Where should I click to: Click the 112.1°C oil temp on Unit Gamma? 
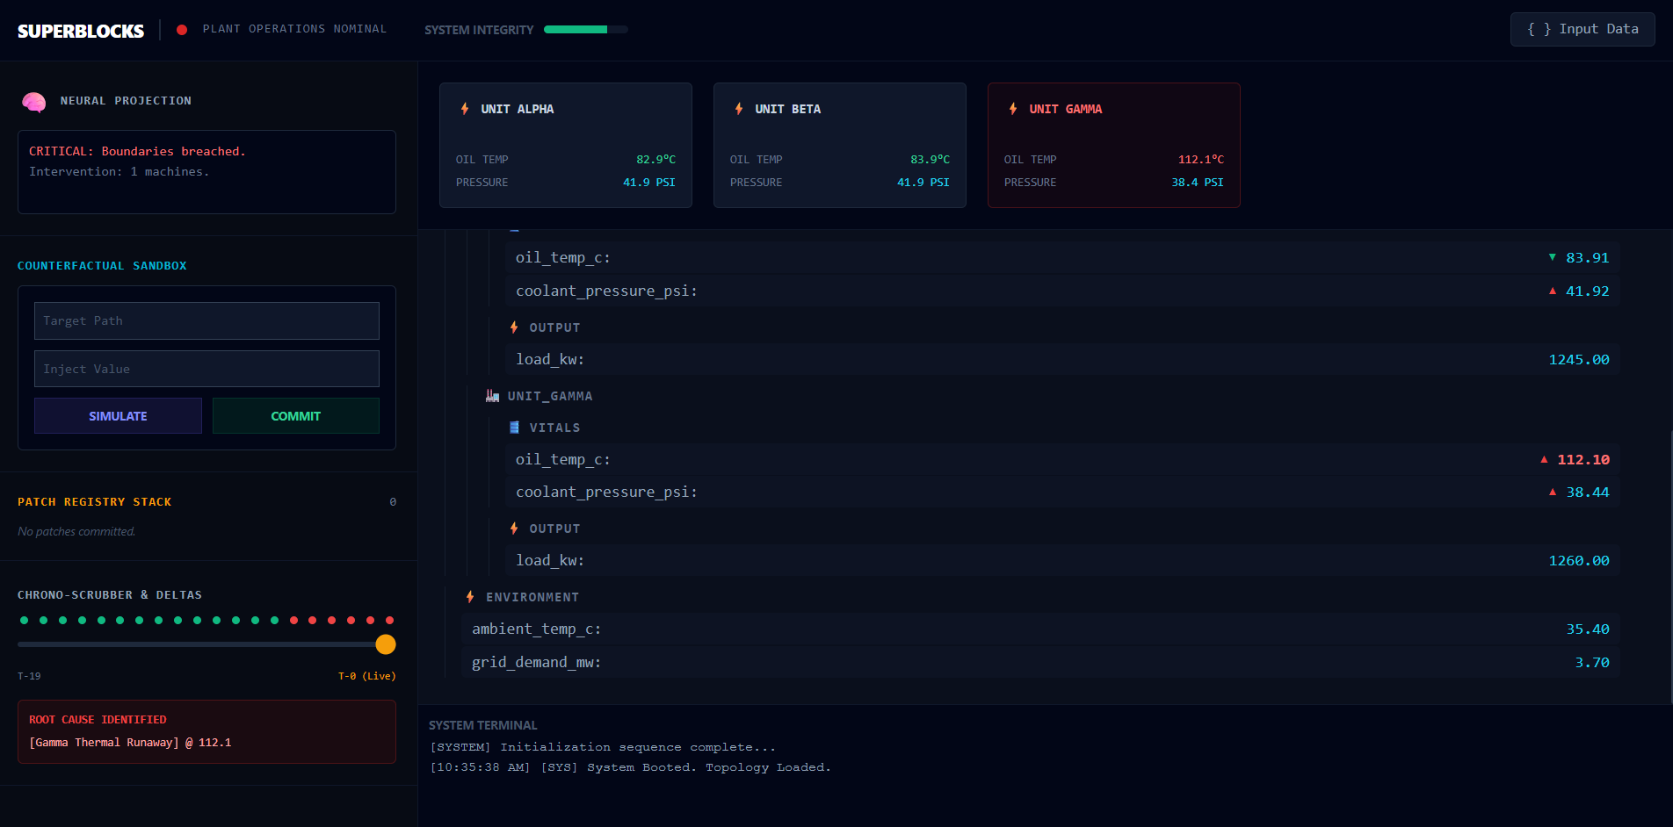pyautogui.click(x=1200, y=160)
